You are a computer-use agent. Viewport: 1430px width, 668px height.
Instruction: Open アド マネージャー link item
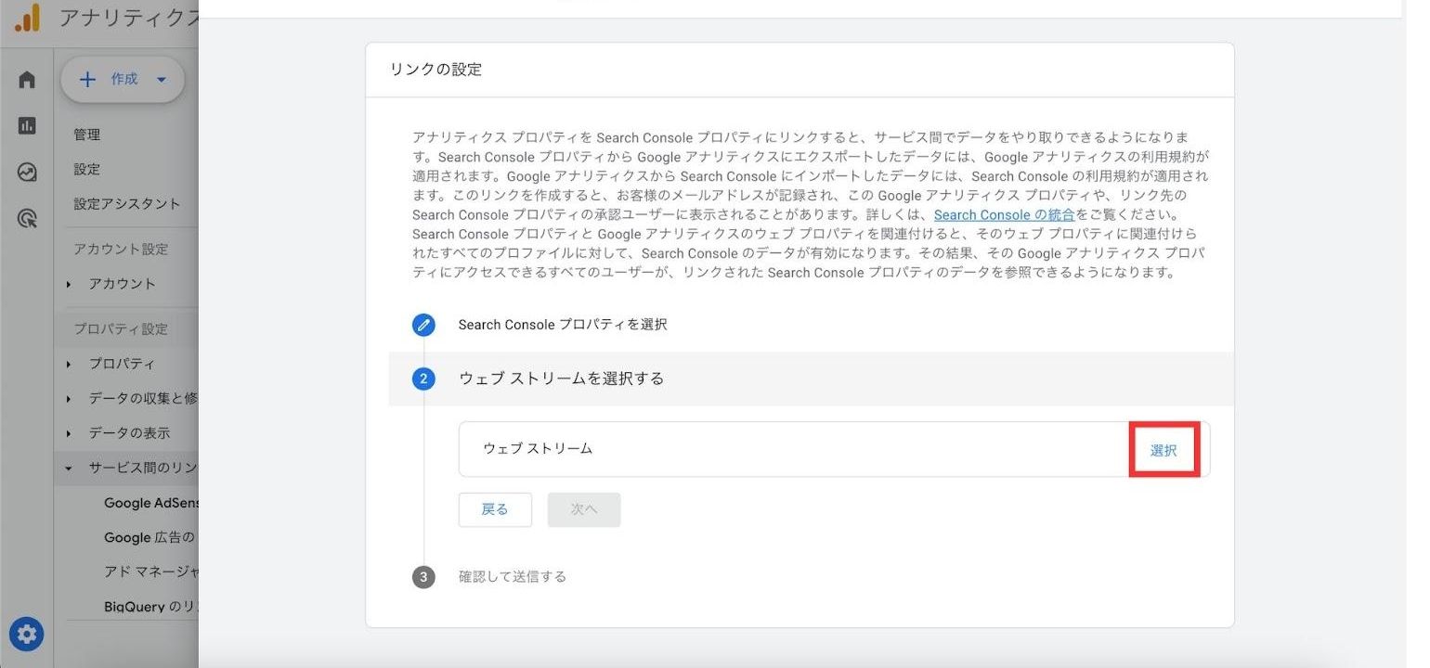click(151, 572)
